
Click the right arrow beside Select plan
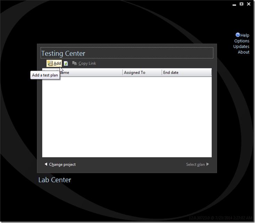[208, 164]
